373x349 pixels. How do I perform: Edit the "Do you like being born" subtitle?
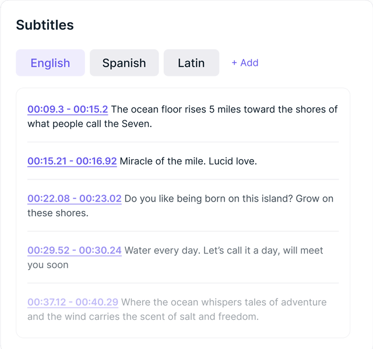point(228,199)
